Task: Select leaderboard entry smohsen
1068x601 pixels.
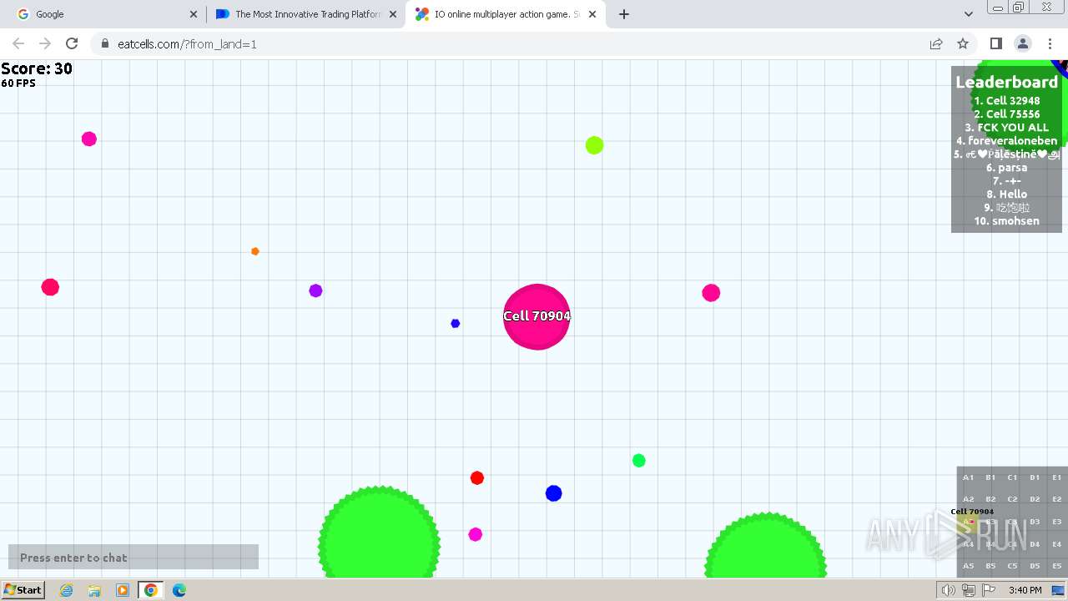Action: click(1006, 220)
